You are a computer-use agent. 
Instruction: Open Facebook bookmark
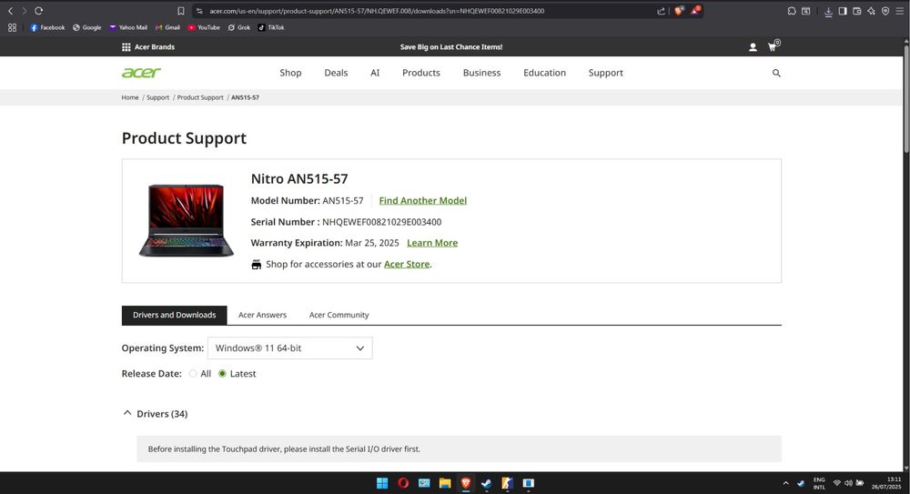click(47, 27)
